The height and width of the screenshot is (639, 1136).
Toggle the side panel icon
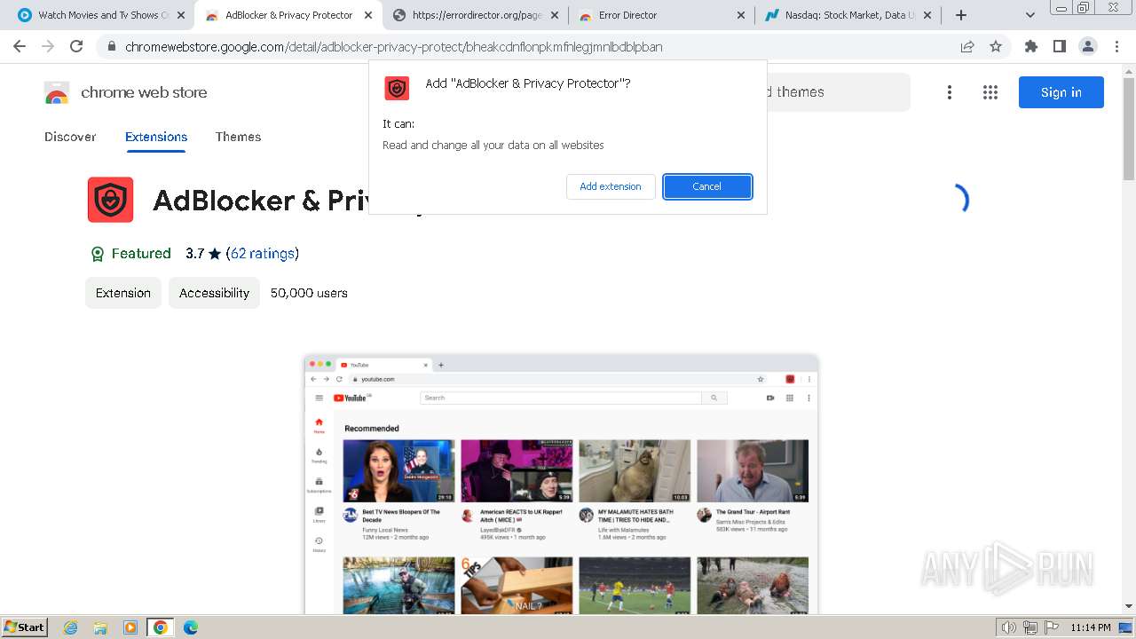pos(1059,46)
